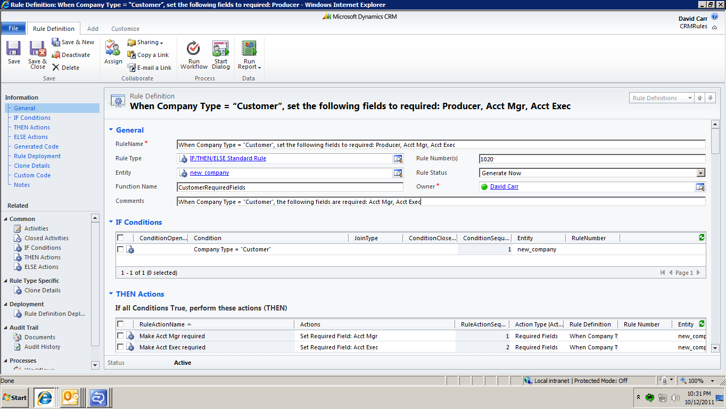
Task: Refresh the IF Conditions grid
Action: (x=702, y=238)
